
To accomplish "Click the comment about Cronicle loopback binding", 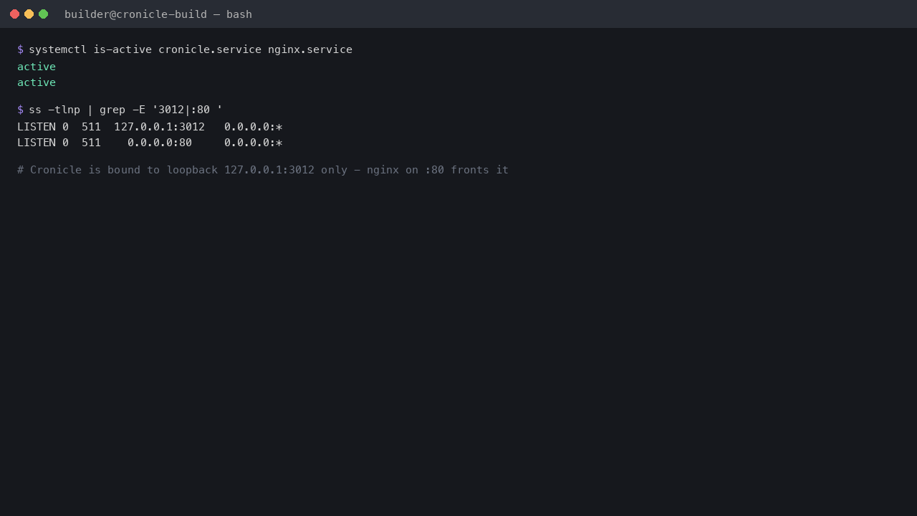I will [263, 170].
